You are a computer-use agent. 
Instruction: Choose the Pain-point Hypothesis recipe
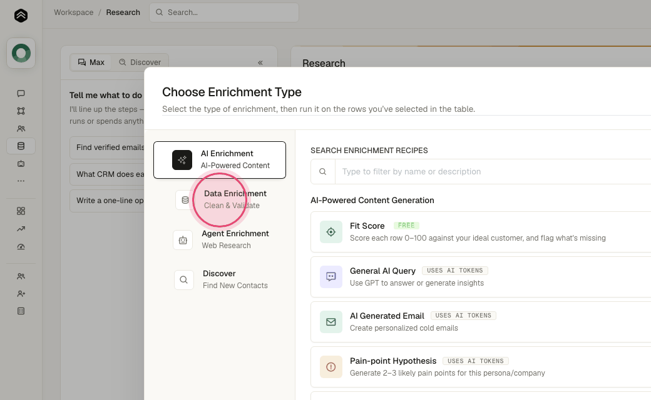(481, 367)
